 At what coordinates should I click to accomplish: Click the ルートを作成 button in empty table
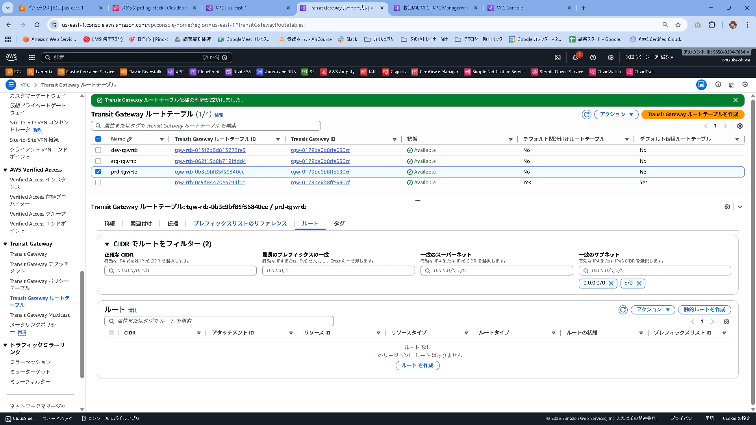click(417, 366)
